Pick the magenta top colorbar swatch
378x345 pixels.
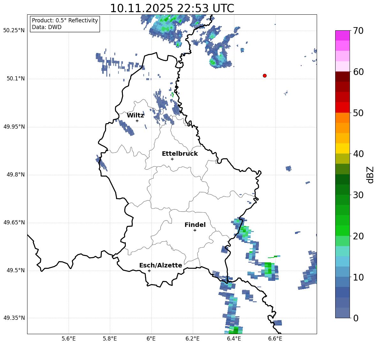[343, 35]
